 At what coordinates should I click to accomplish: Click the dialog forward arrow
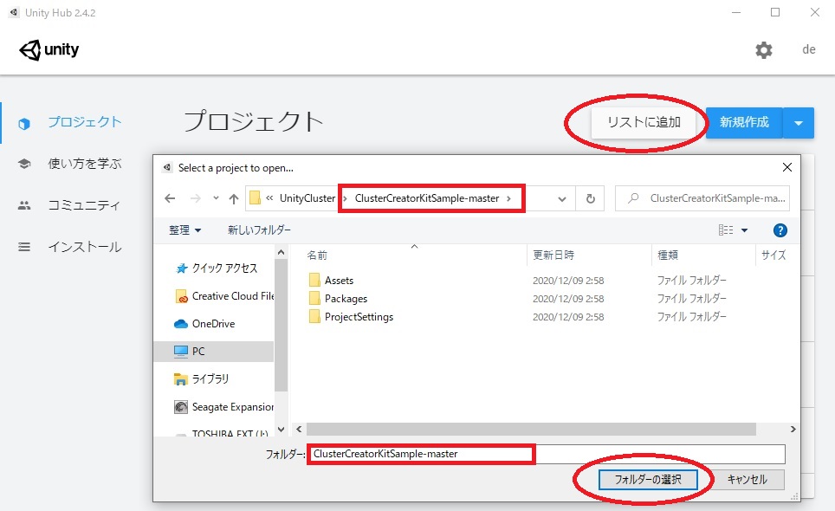[196, 198]
